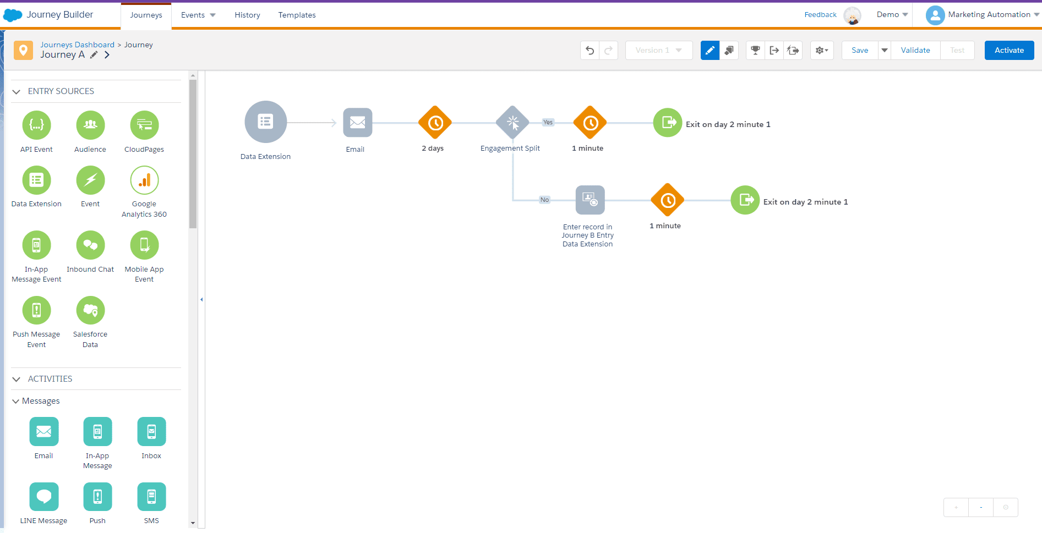Switch to the Templates tab
The image size is (1042, 533).
tap(297, 15)
